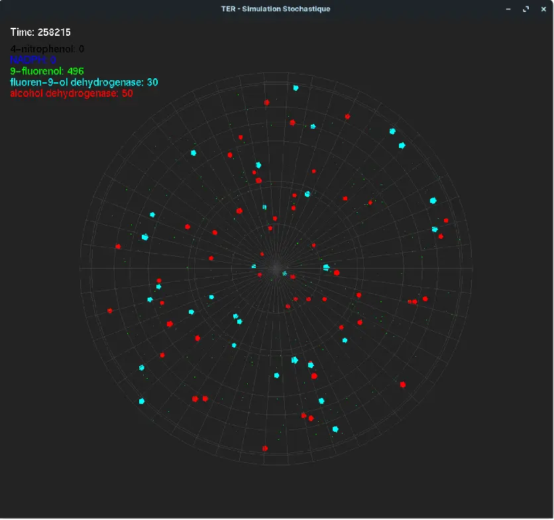The width and height of the screenshot is (554, 520).
Task: Click the upper cyan particle of the top-right pair
Action: [392, 131]
